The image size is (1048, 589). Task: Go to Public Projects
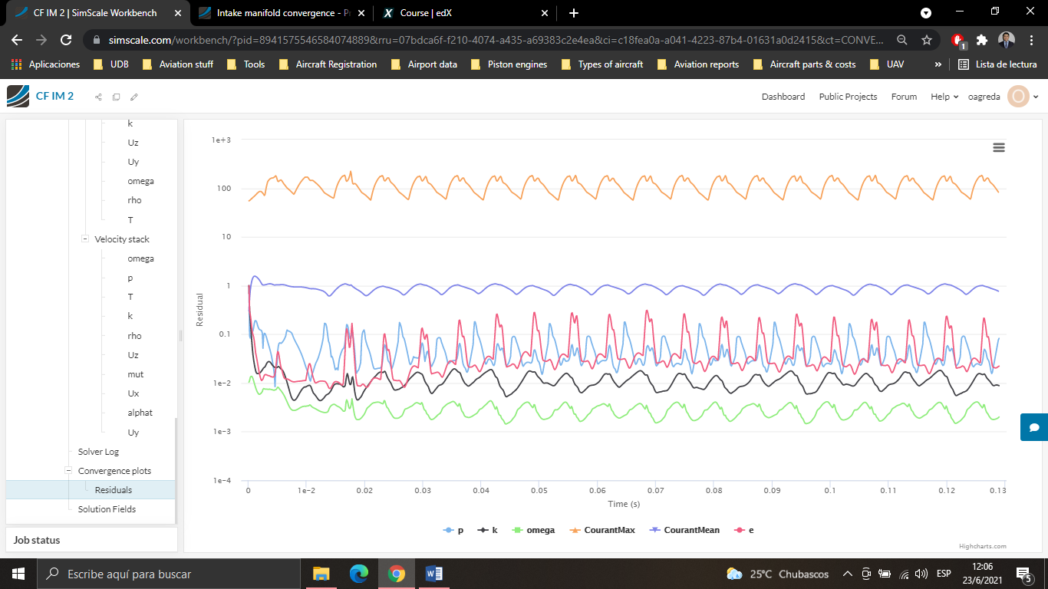[x=848, y=97]
